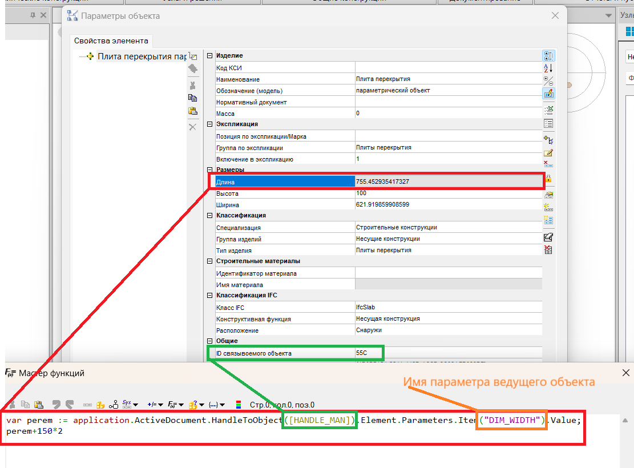Collapse the Общие property group
This screenshot has width=634, height=468.
(x=210, y=341)
